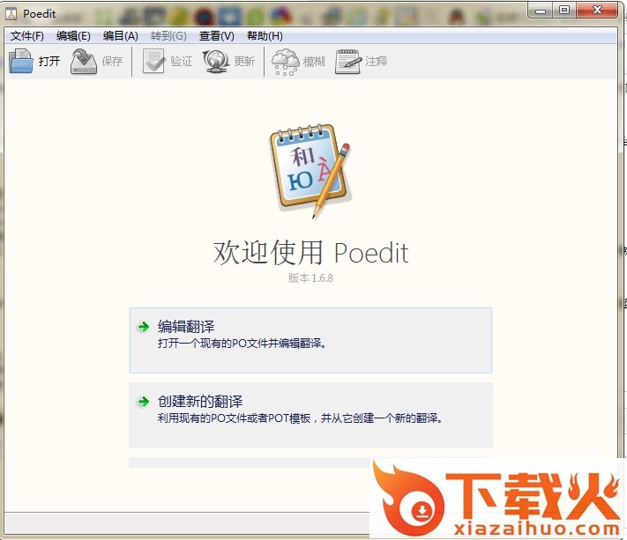Close the Poedit window
This screenshot has width=627, height=540.
pyautogui.click(x=597, y=11)
